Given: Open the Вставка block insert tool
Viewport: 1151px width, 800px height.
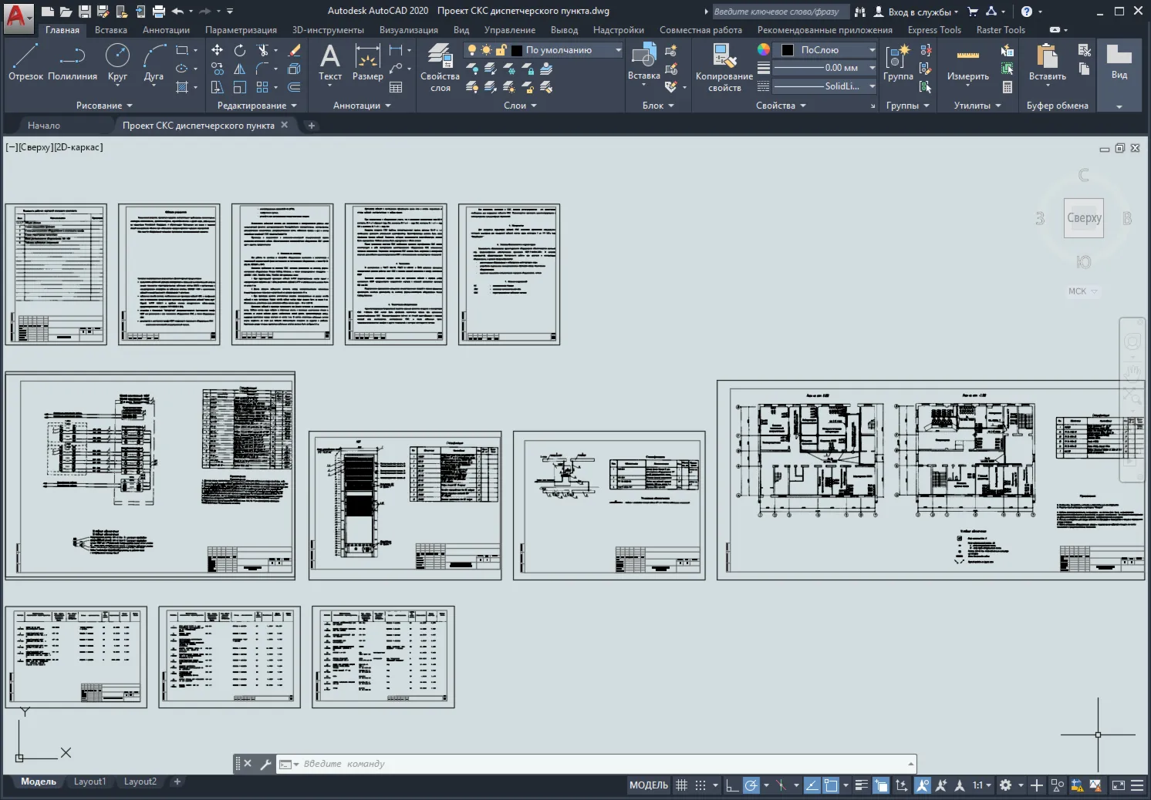Looking at the screenshot, I should (643, 62).
